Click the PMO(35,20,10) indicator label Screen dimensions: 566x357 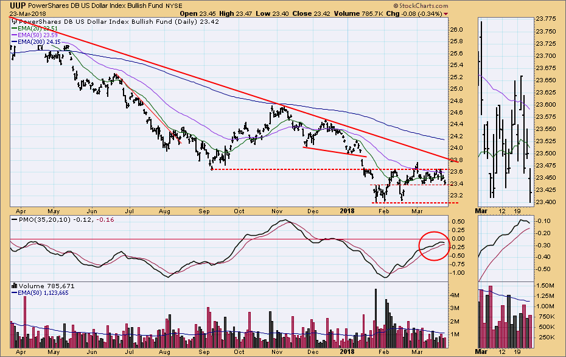tap(45, 220)
